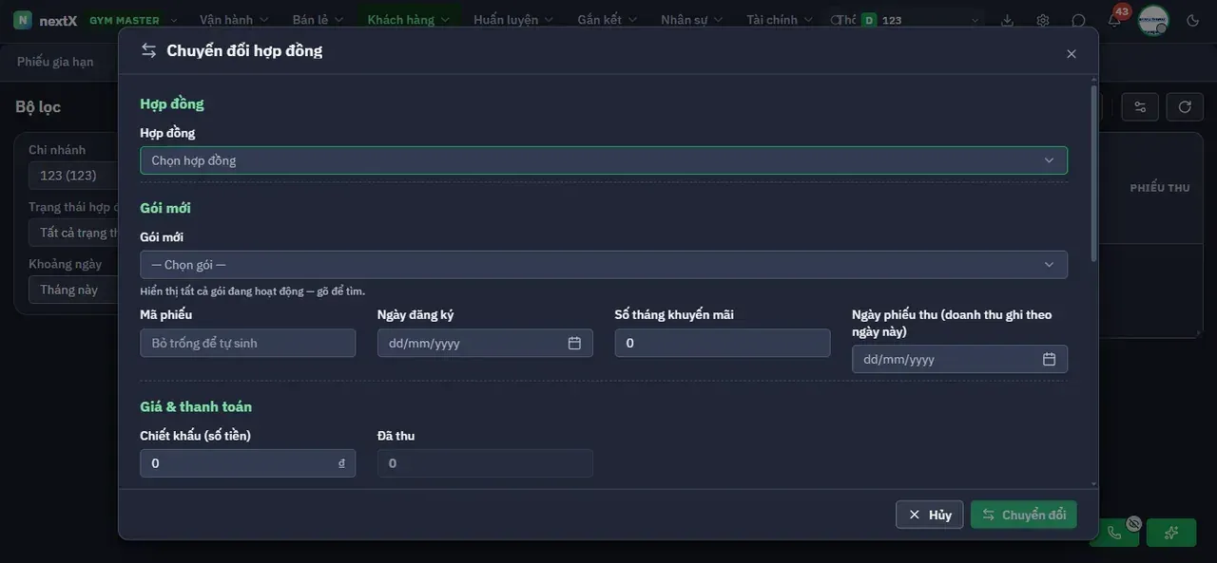Click the GYM MASTER label
This screenshot has height=563, width=1217.
125,20
